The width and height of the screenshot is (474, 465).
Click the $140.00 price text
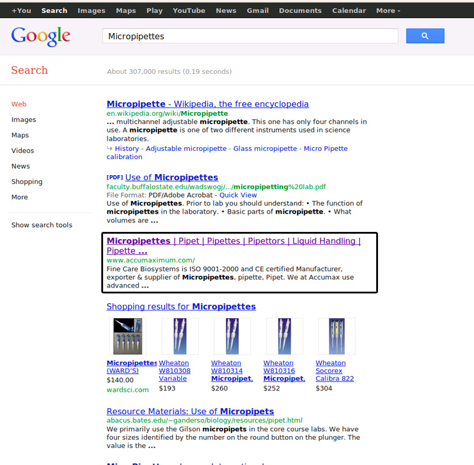coord(120,380)
